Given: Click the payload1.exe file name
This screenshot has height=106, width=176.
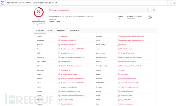Looking at the screenshot, I should pyautogui.click(x=52, y=19).
